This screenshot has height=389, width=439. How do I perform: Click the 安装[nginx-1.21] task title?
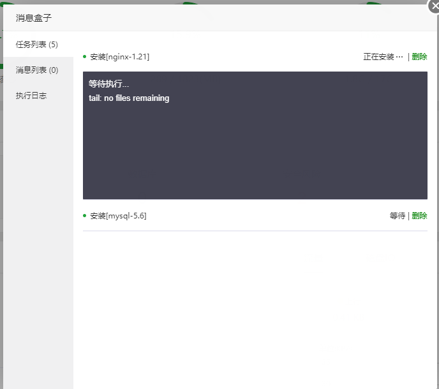click(x=119, y=57)
